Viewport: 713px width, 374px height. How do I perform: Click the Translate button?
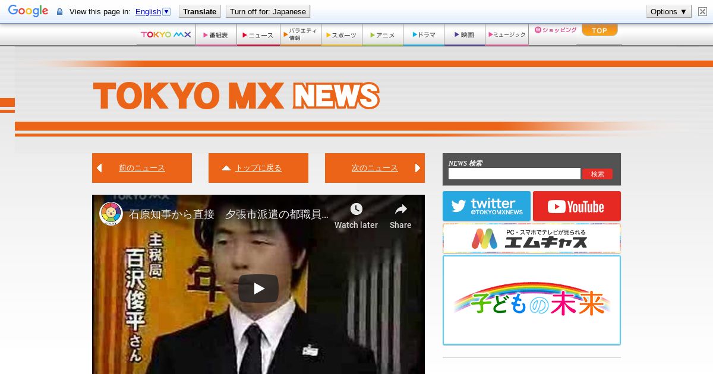(200, 11)
